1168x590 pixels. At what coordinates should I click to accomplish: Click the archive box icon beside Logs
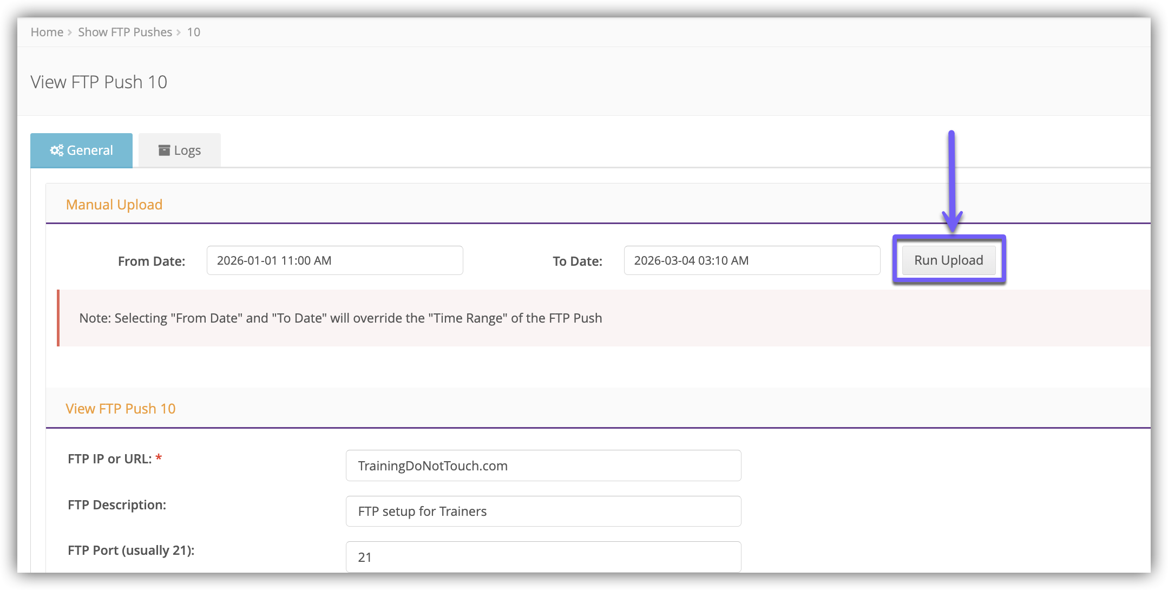pyautogui.click(x=164, y=150)
